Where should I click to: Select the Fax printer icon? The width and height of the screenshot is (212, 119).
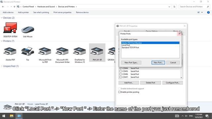27,52
